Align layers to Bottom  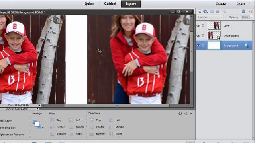click(58, 134)
